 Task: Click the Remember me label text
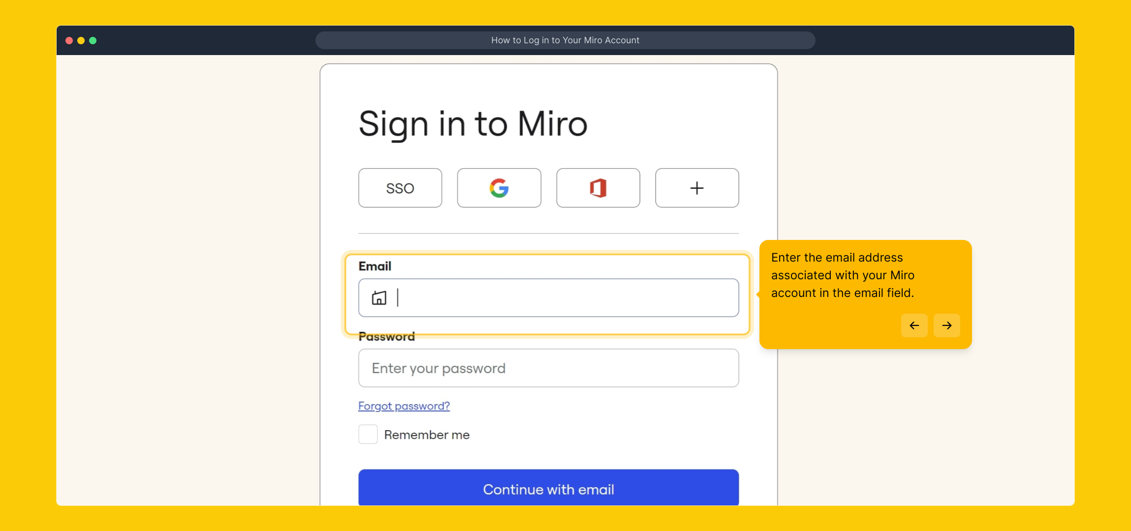427,435
